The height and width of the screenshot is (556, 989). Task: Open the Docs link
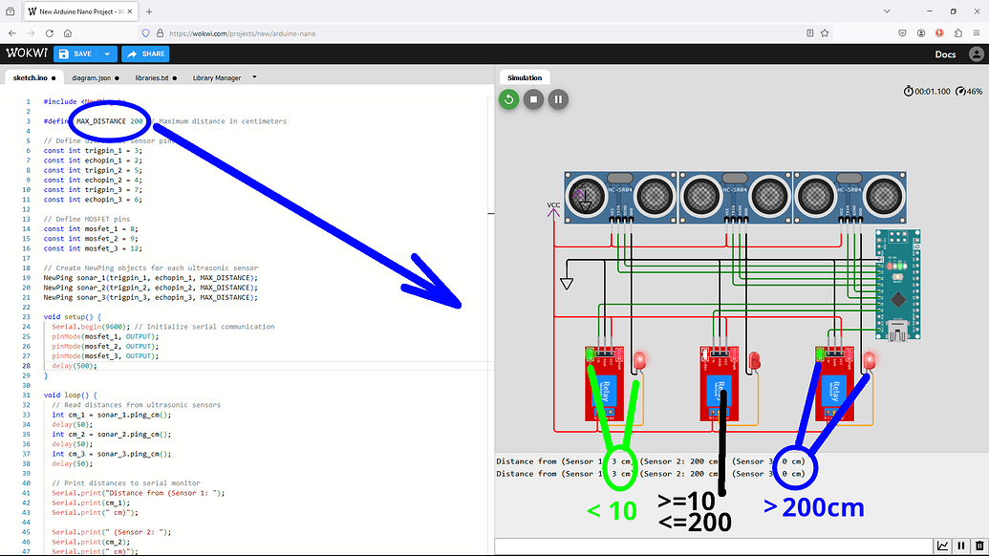(x=945, y=53)
